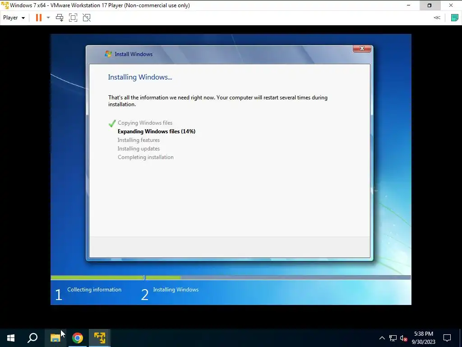Click the Installing Windows progress bar
The width and height of the screenshot is (462, 347).
point(278,278)
